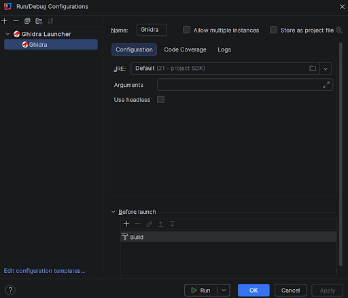Add a Before launch task

[126, 224]
